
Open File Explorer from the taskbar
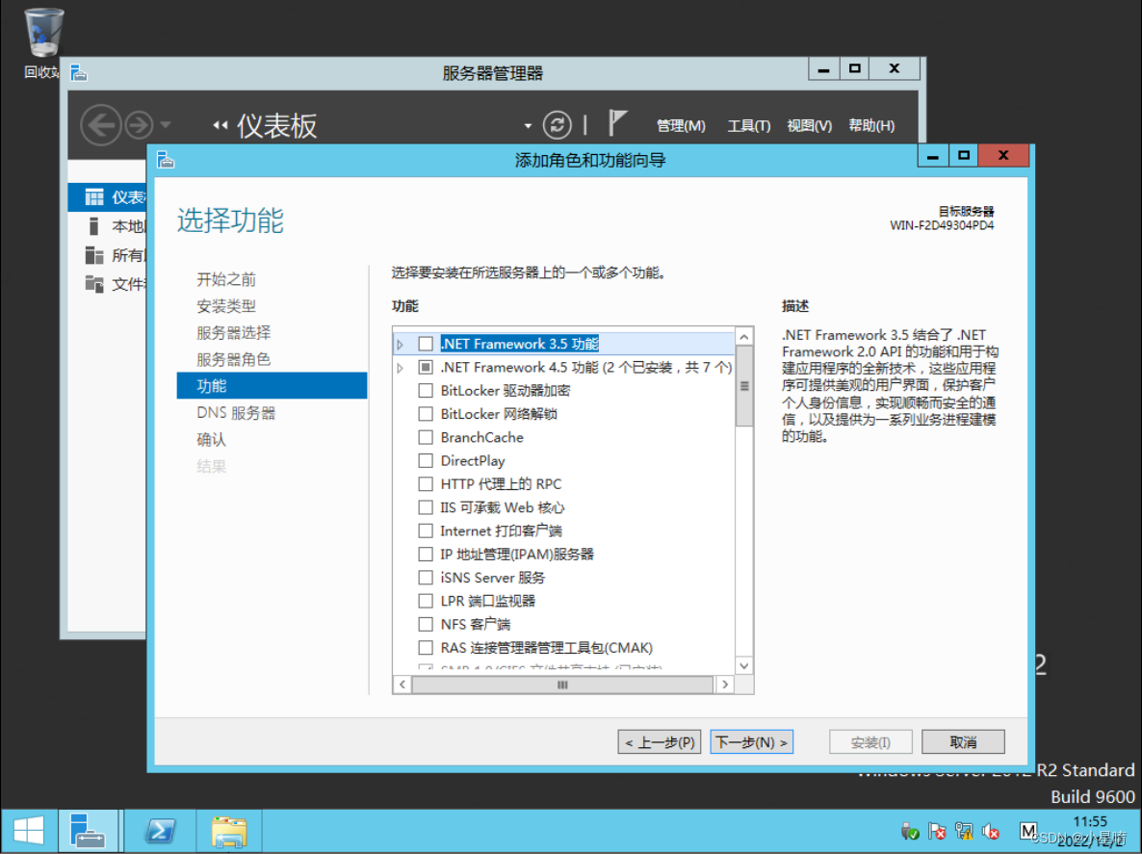tap(229, 831)
